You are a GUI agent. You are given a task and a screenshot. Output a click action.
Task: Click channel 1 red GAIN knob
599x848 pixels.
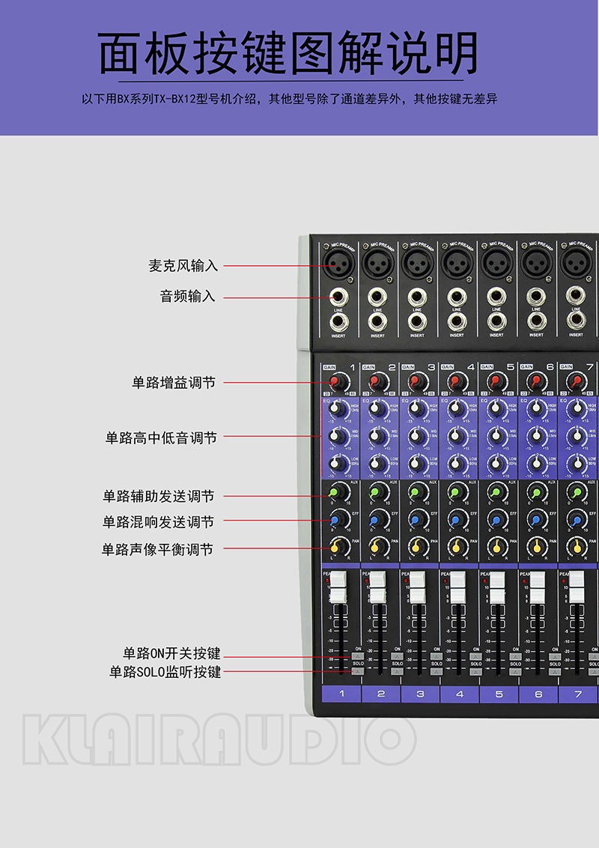336,383
